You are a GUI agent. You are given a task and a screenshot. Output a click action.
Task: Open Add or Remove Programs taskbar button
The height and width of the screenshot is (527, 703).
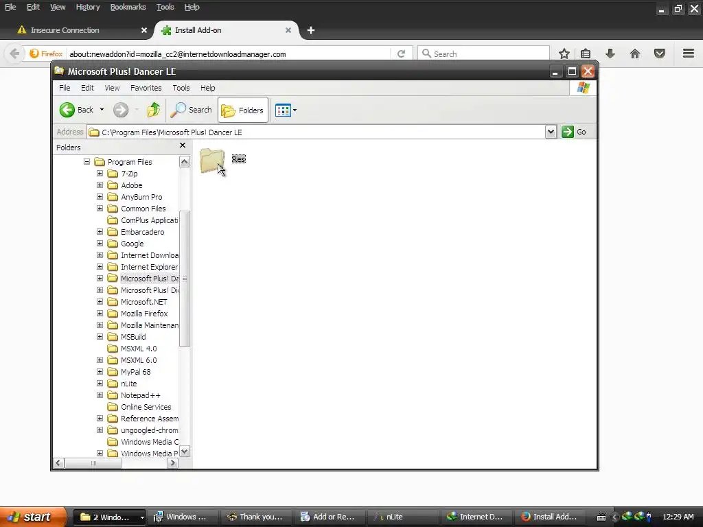click(329, 517)
